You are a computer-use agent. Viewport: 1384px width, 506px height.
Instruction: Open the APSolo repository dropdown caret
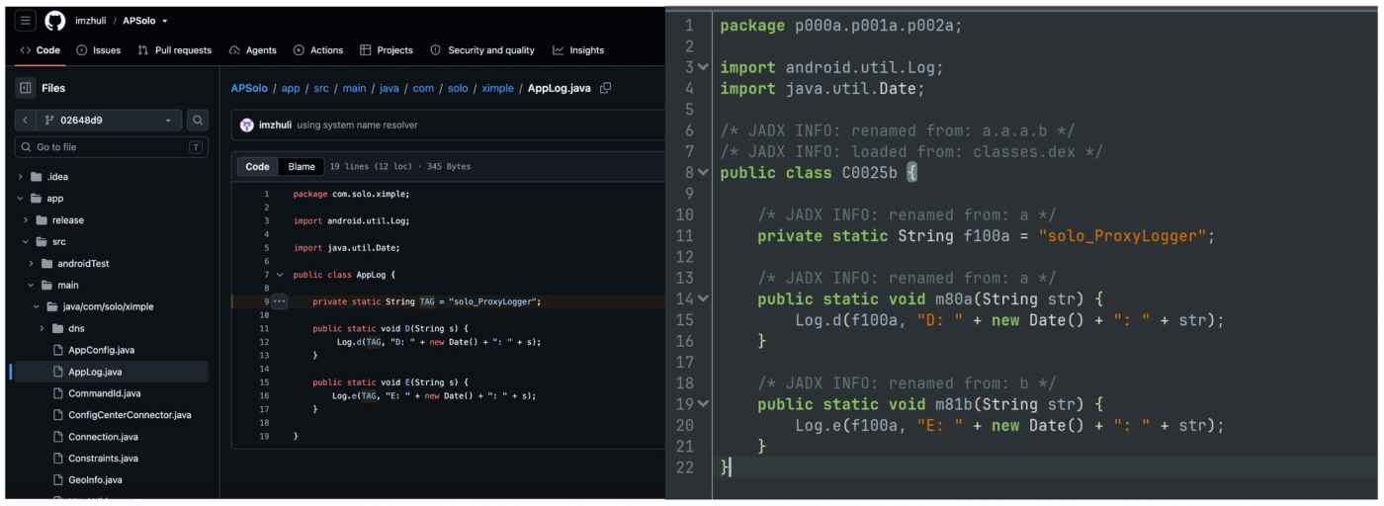point(165,22)
